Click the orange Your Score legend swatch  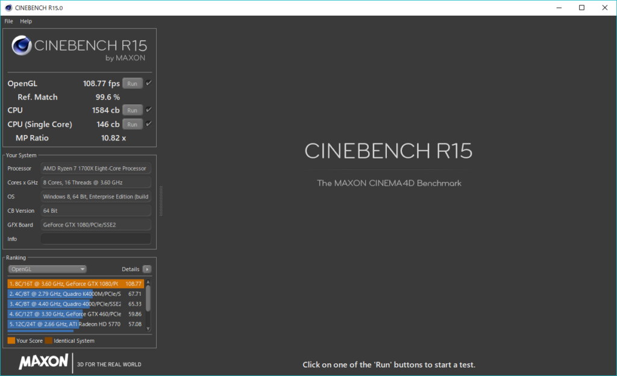[11, 340]
